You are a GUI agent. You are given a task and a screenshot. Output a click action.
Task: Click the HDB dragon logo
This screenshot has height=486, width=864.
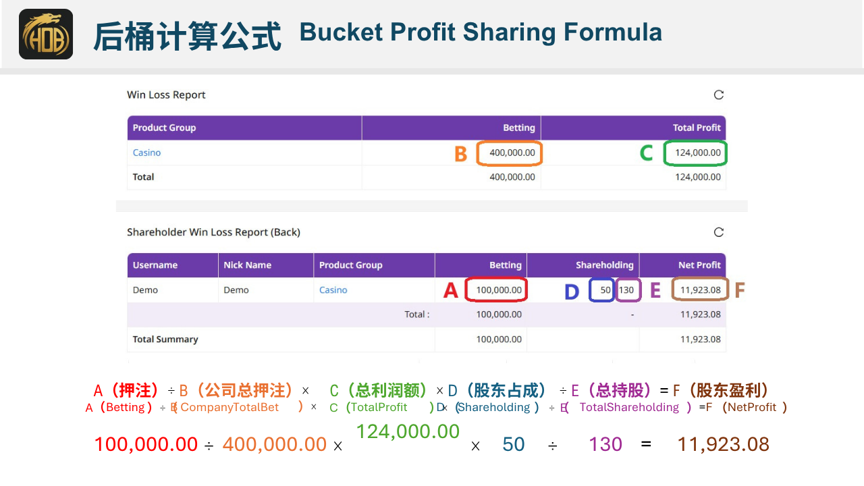pos(46,34)
